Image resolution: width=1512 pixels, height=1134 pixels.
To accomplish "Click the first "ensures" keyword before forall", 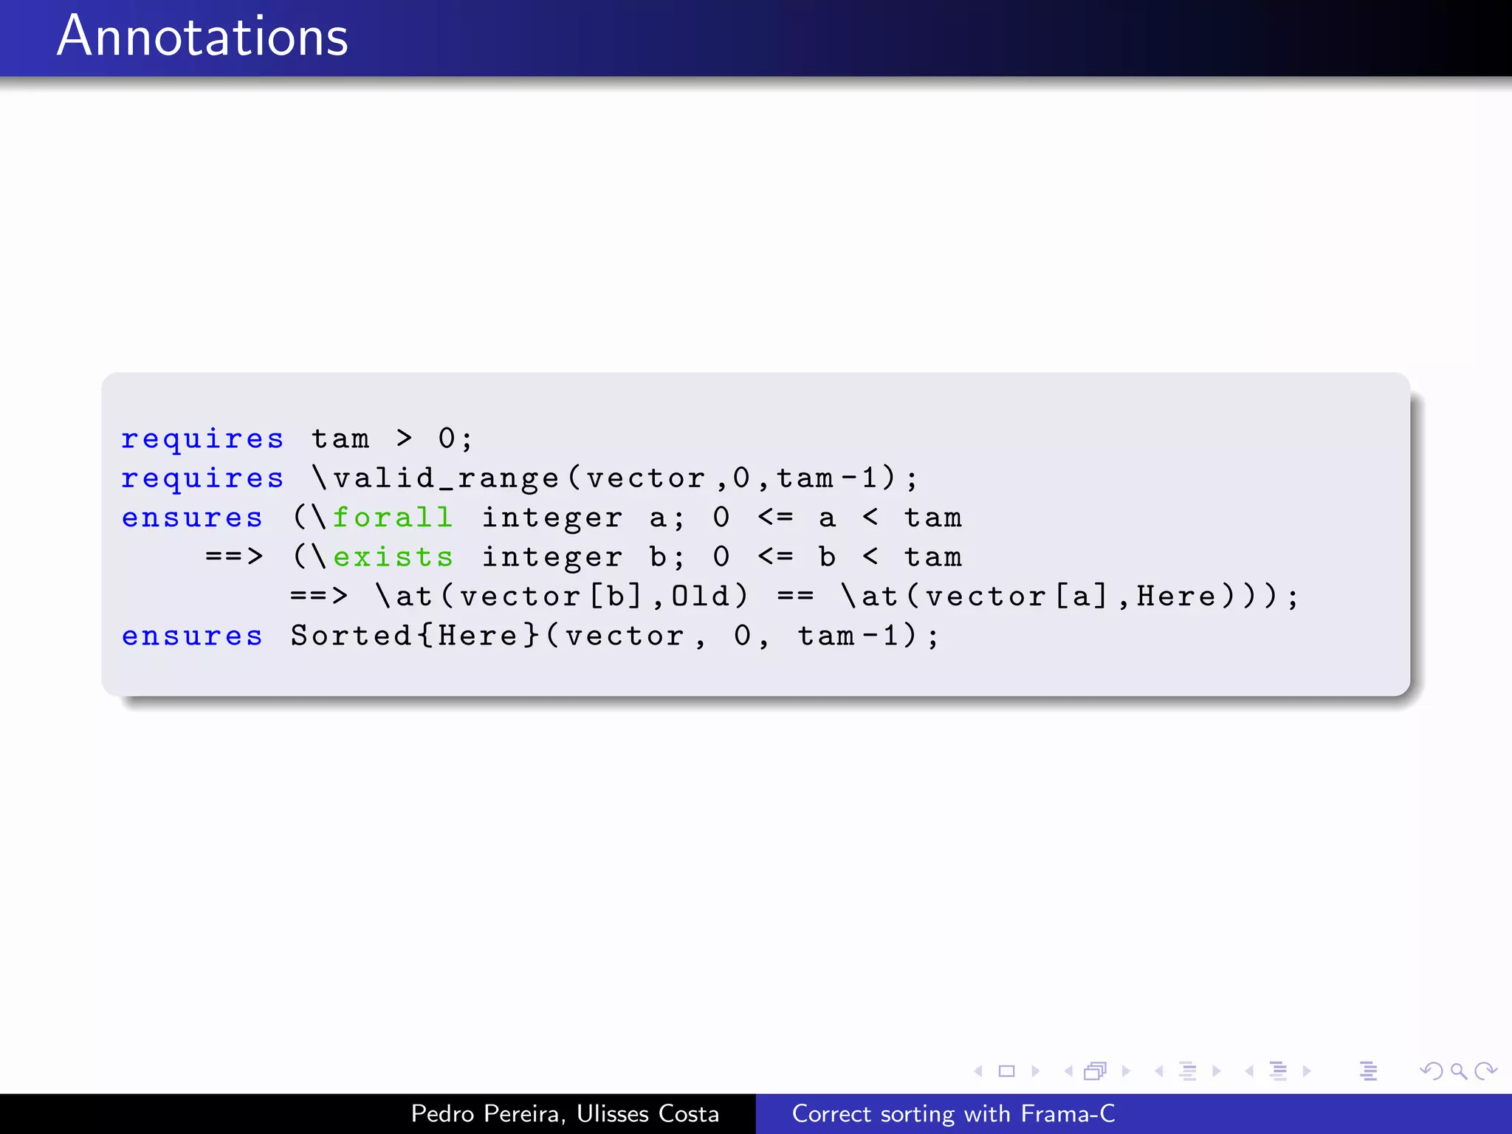I will [x=192, y=518].
